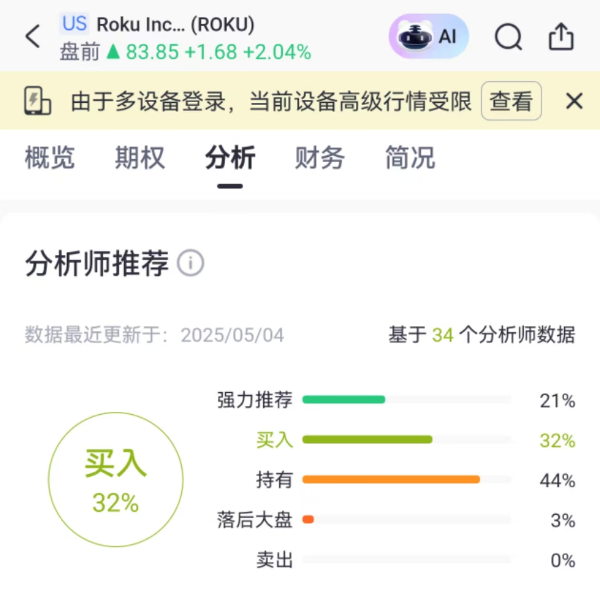
Task: Go to the 简况 tab
Action: coord(410,158)
